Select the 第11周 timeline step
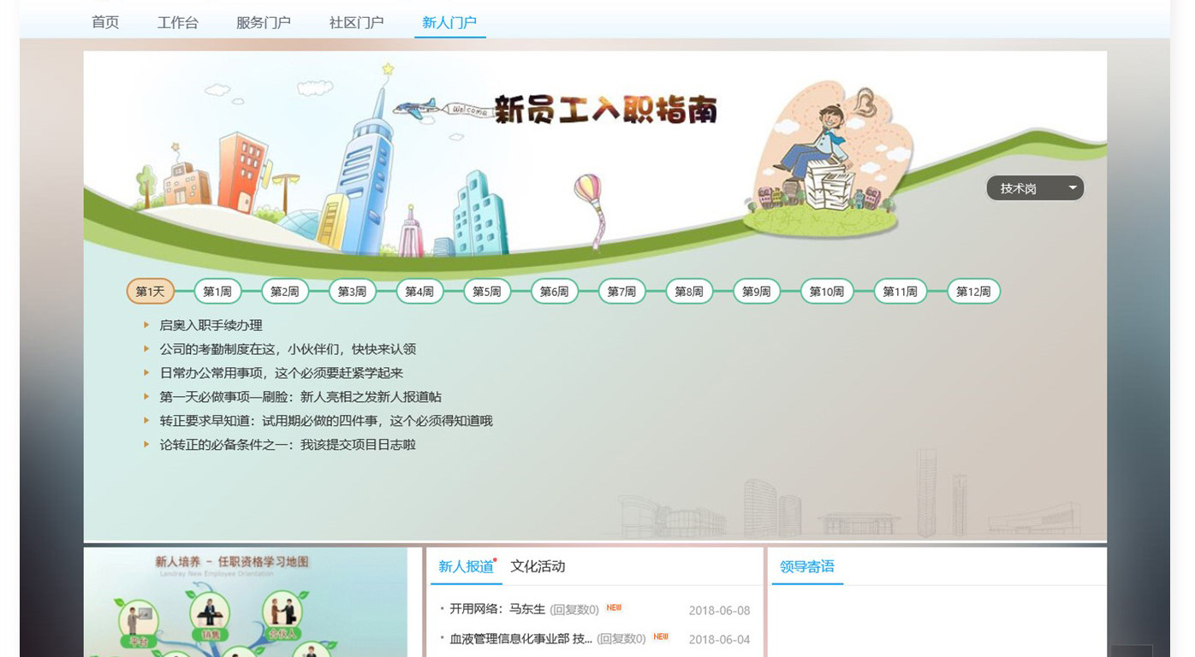This screenshot has height=657, width=1195. (901, 292)
